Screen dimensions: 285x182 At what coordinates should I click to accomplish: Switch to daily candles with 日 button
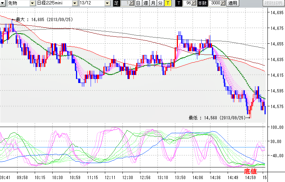tap(138, 3)
